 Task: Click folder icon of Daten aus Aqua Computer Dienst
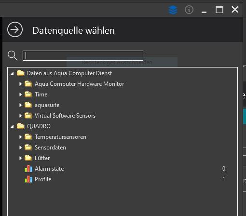[21, 73]
